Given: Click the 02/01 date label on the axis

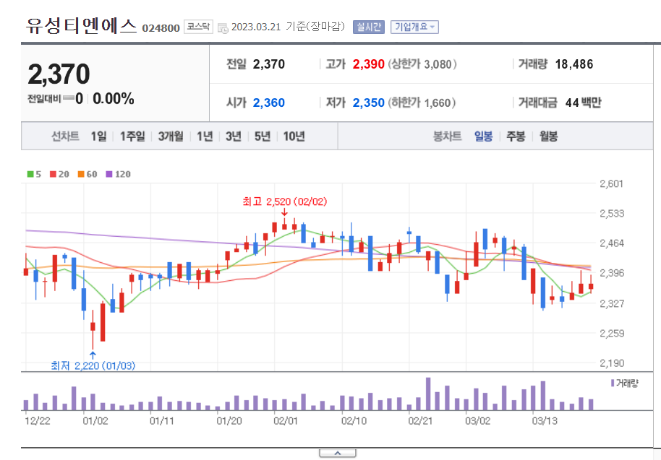Looking at the screenshot, I should pyautogui.click(x=286, y=421).
